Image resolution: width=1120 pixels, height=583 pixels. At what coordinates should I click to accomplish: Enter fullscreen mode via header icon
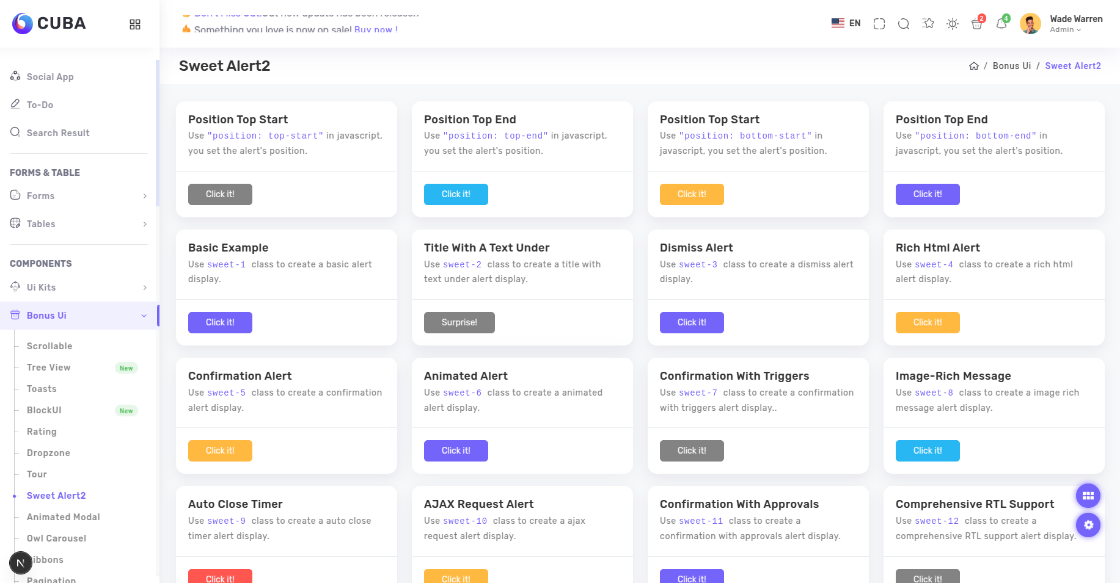879,24
